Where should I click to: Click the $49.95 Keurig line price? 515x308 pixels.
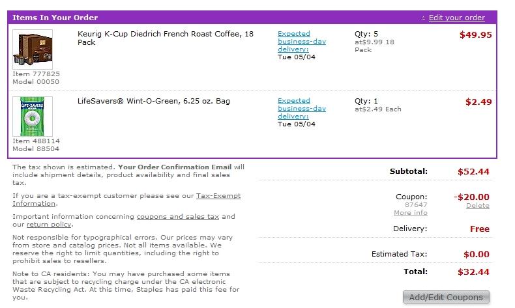point(476,35)
